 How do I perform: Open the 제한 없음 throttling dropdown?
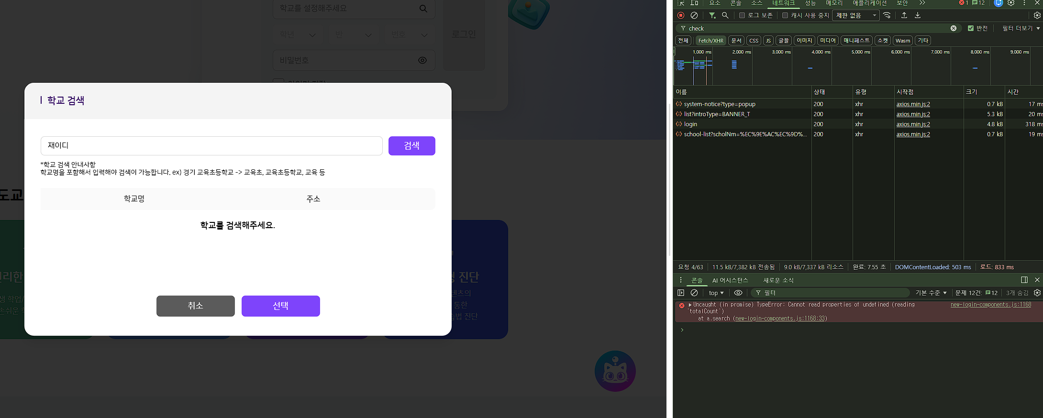pyautogui.click(x=856, y=15)
